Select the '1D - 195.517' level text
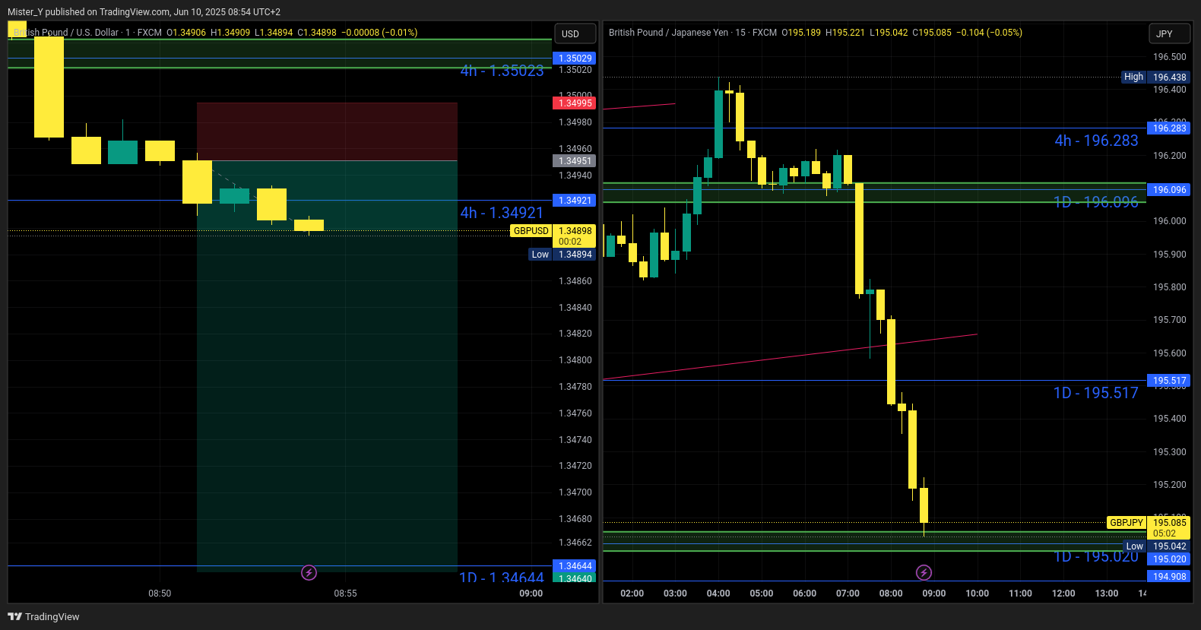 [1096, 393]
